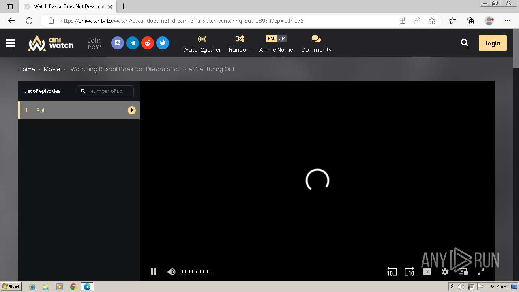Focus the Number of Ep search field
This screenshot has height=292, width=519.
[x=105, y=91]
